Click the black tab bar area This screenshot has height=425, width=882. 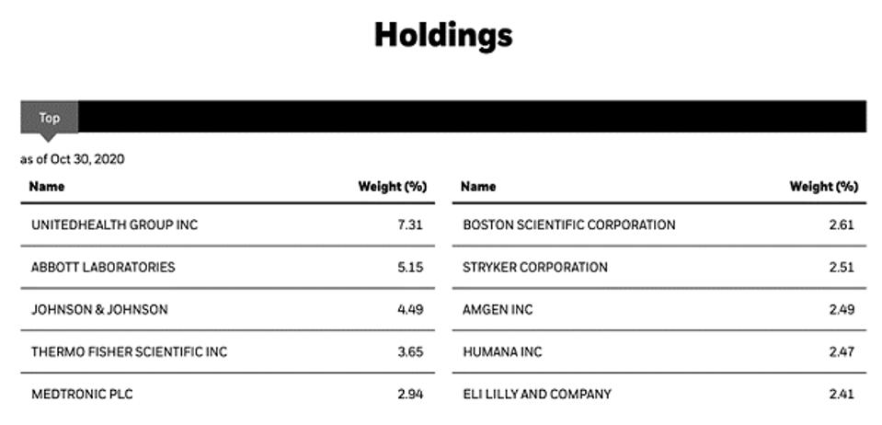pyautogui.click(x=472, y=117)
